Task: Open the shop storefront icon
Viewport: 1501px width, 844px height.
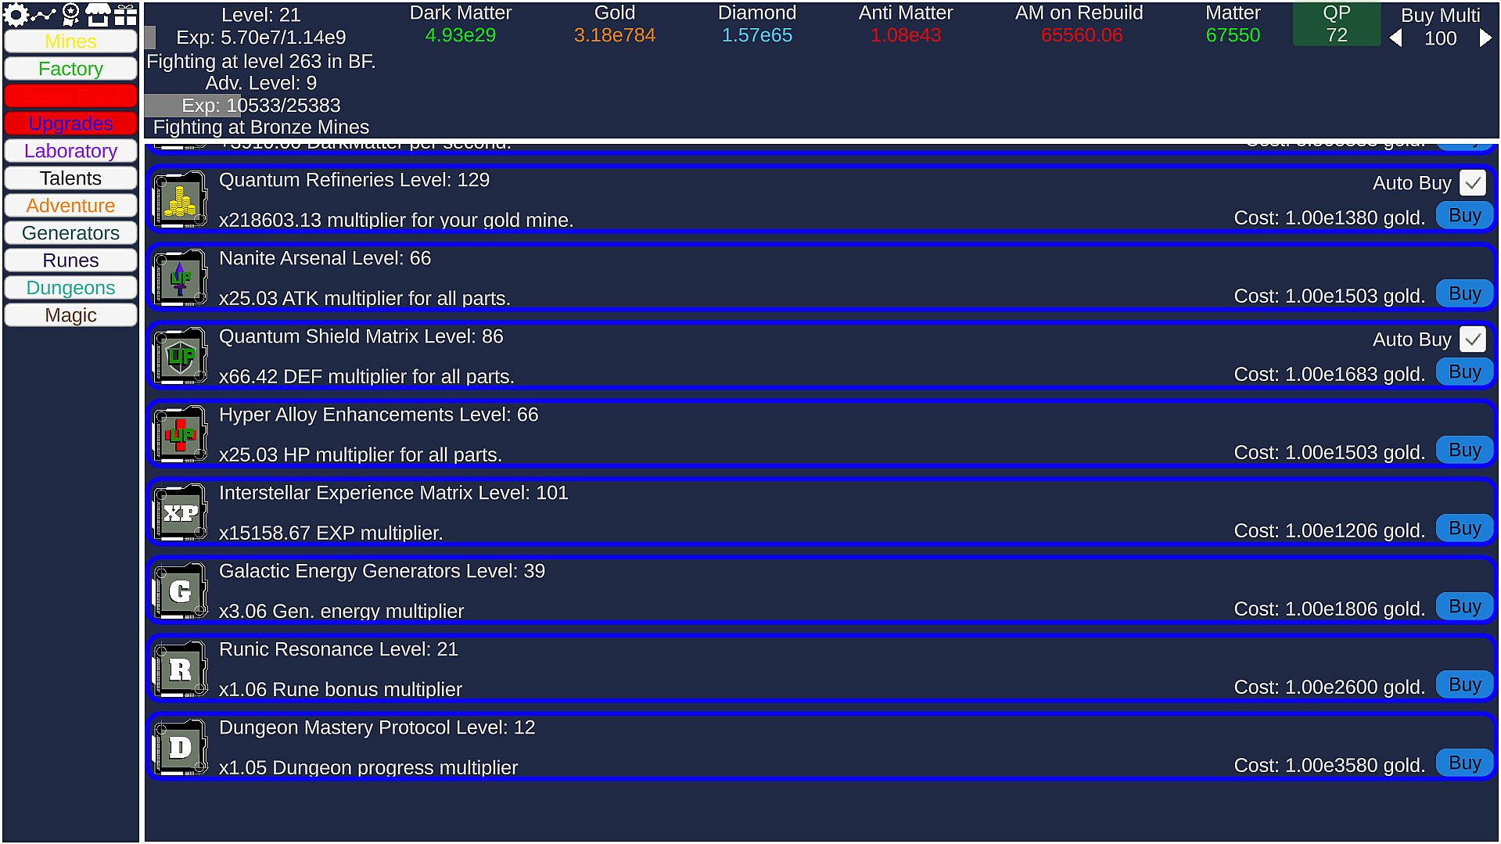Action: 98,14
